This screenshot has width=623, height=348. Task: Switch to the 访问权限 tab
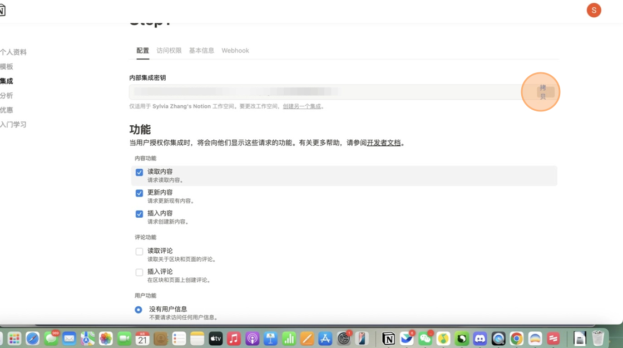169,51
